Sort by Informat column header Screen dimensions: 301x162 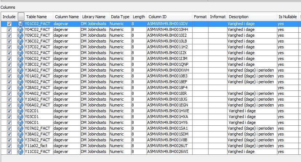(218, 17)
